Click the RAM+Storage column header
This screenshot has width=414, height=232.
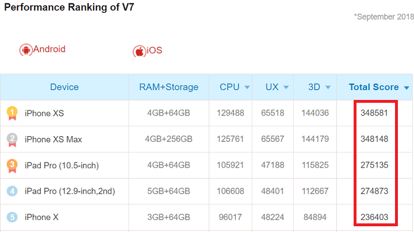click(x=168, y=87)
